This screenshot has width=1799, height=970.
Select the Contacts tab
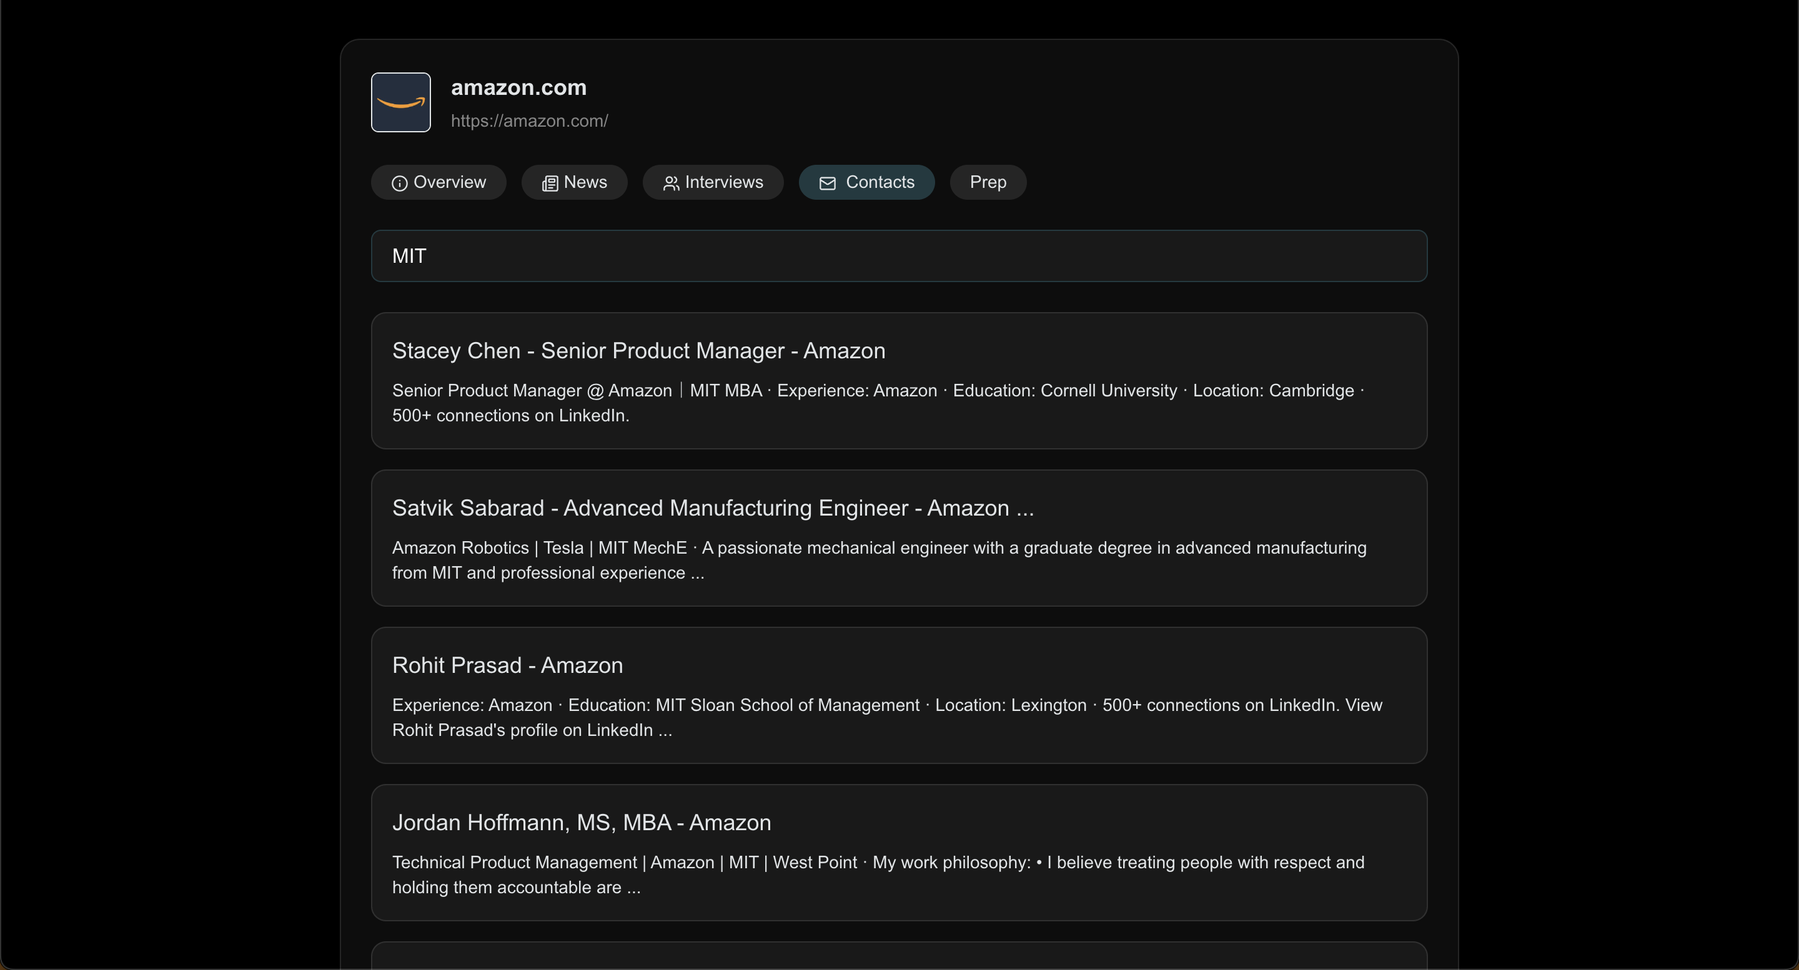(x=866, y=182)
